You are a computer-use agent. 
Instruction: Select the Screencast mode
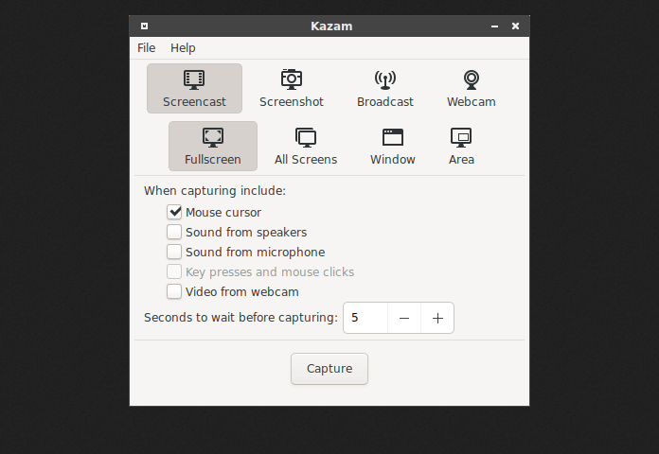[x=194, y=89]
